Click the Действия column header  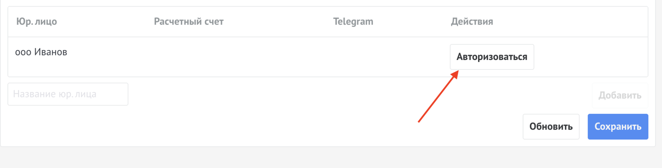click(472, 22)
